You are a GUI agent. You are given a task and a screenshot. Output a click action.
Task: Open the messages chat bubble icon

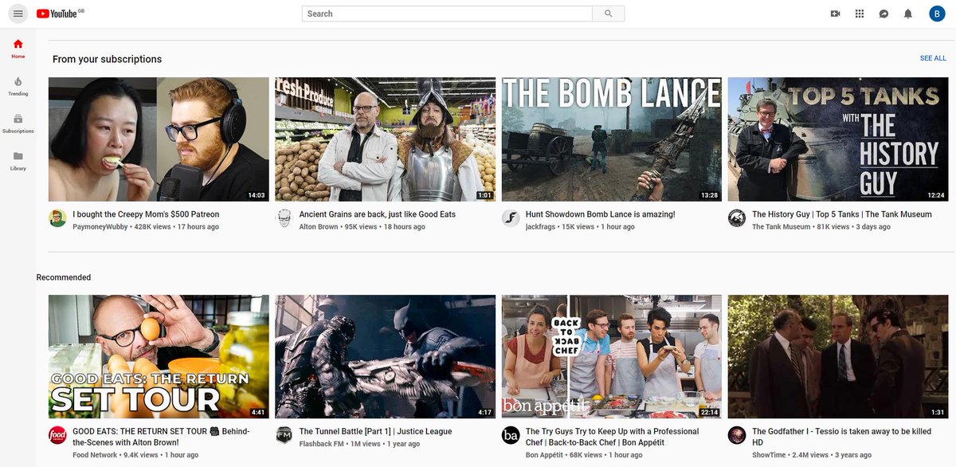click(x=884, y=14)
